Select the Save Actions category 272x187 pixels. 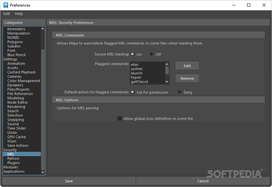pos(22,146)
